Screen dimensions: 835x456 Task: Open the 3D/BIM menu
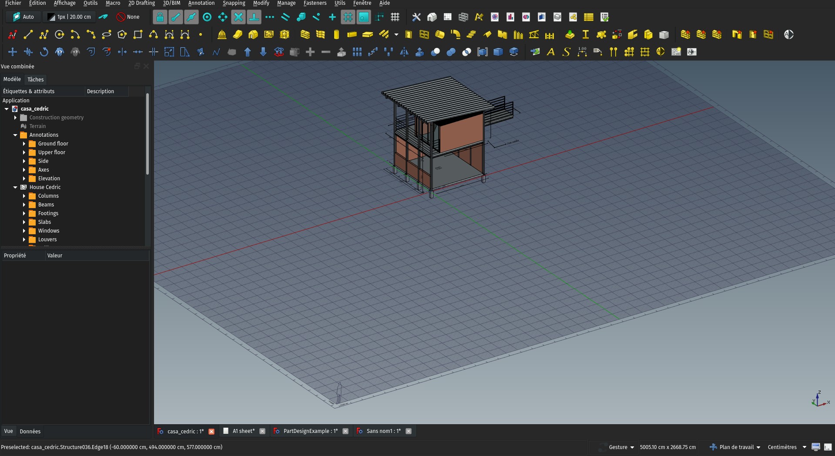pos(171,3)
